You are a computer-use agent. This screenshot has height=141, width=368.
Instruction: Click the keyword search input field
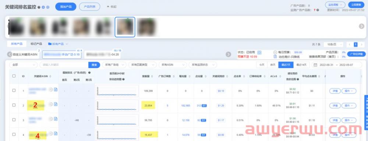click(64, 65)
